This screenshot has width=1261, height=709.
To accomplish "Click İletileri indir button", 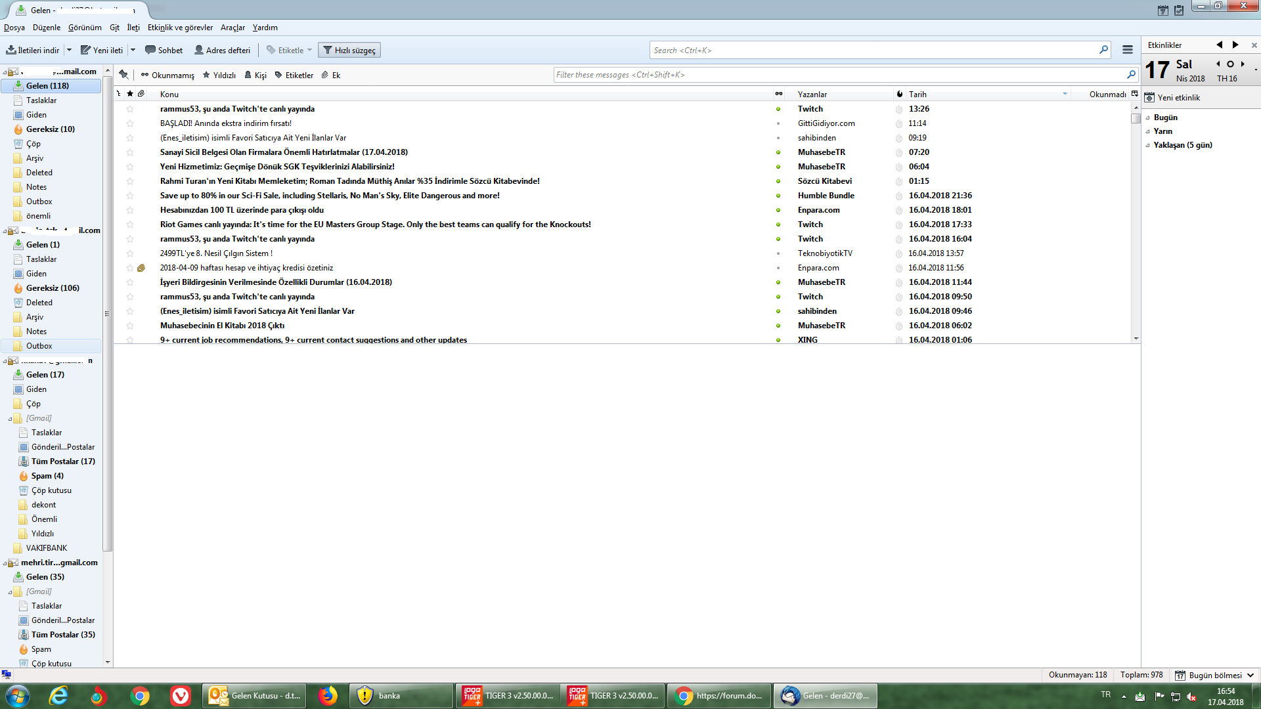I will (33, 50).
